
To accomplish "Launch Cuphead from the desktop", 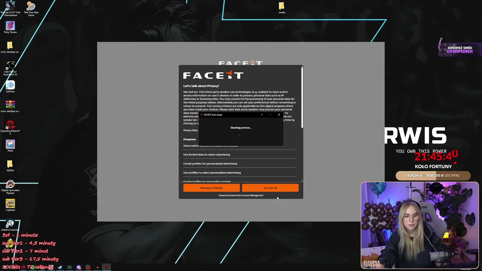I will click(x=10, y=205).
